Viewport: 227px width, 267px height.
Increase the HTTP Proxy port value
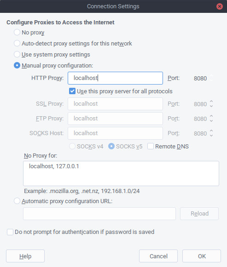tap(211, 76)
